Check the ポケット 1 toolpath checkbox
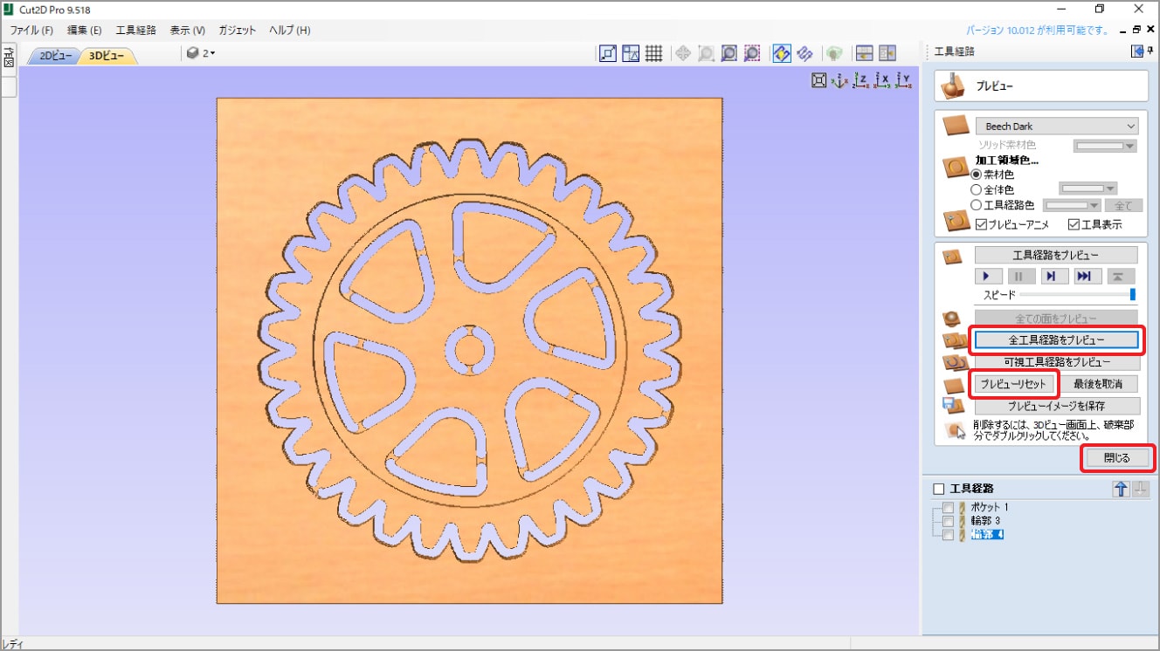The height and width of the screenshot is (651, 1160). click(948, 508)
